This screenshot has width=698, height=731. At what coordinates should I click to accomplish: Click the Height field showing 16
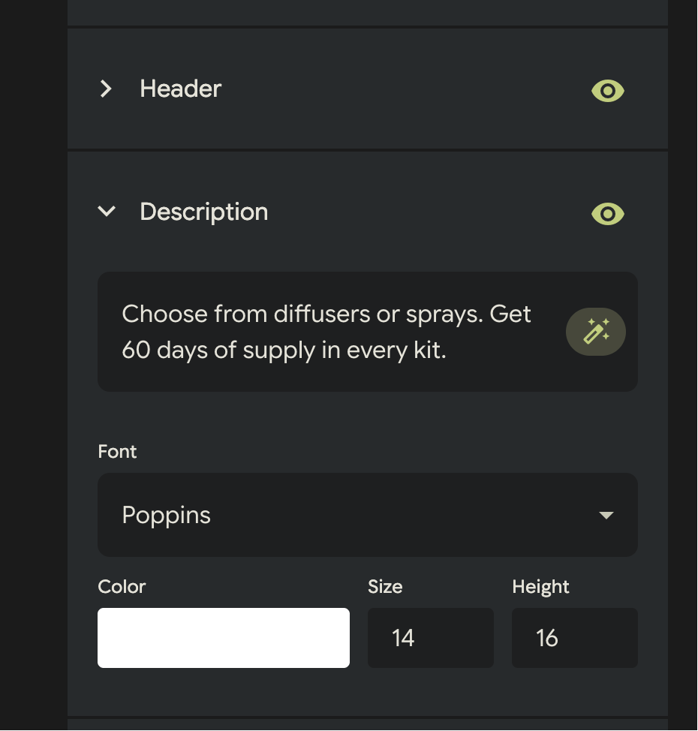coord(574,638)
